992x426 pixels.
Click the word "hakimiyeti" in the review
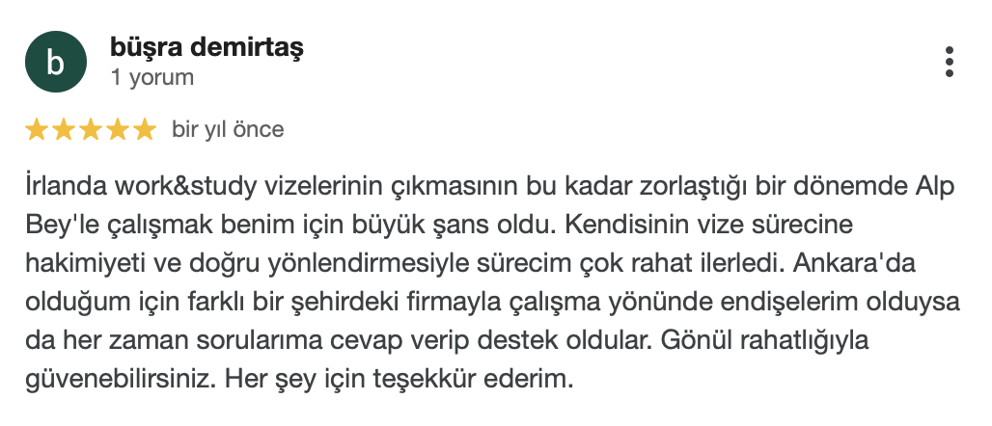coord(72,263)
